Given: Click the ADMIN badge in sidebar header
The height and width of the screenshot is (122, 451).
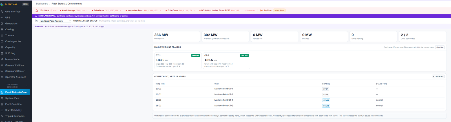Looking at the screenshot, I should [25, 4].
